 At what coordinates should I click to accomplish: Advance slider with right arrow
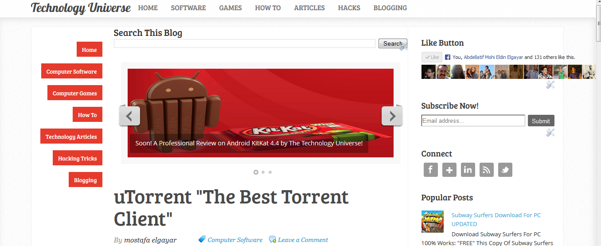coord(392,116)
